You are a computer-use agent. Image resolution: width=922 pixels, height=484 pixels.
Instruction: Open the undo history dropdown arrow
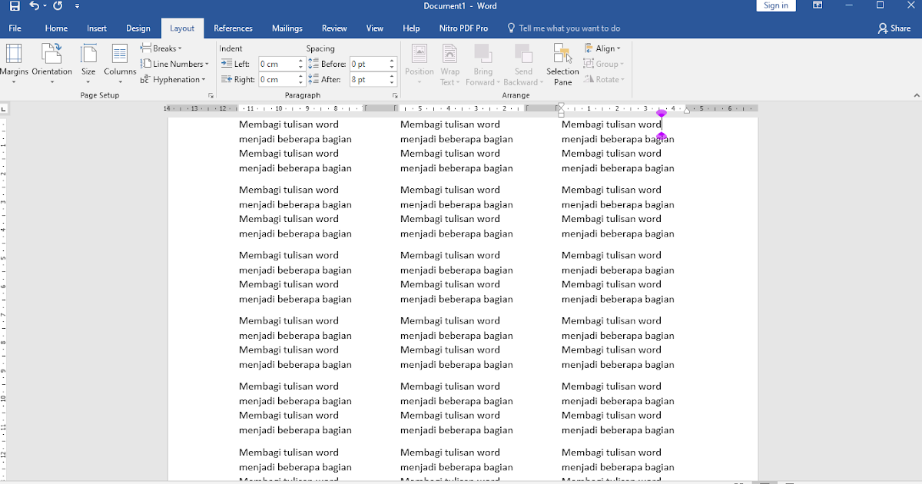pyautogui.click(x=45, y=6)
